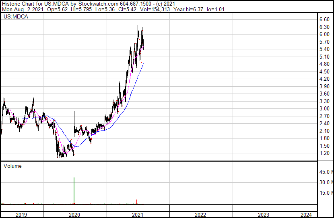The width and height of the screenshot is (334, 218).
Task: Click the 2021 price peak near 6.30
Action: (x=138, y=26)
